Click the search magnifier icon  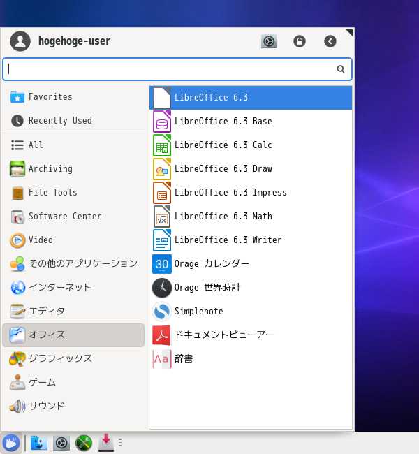click(x=341, y=69)
